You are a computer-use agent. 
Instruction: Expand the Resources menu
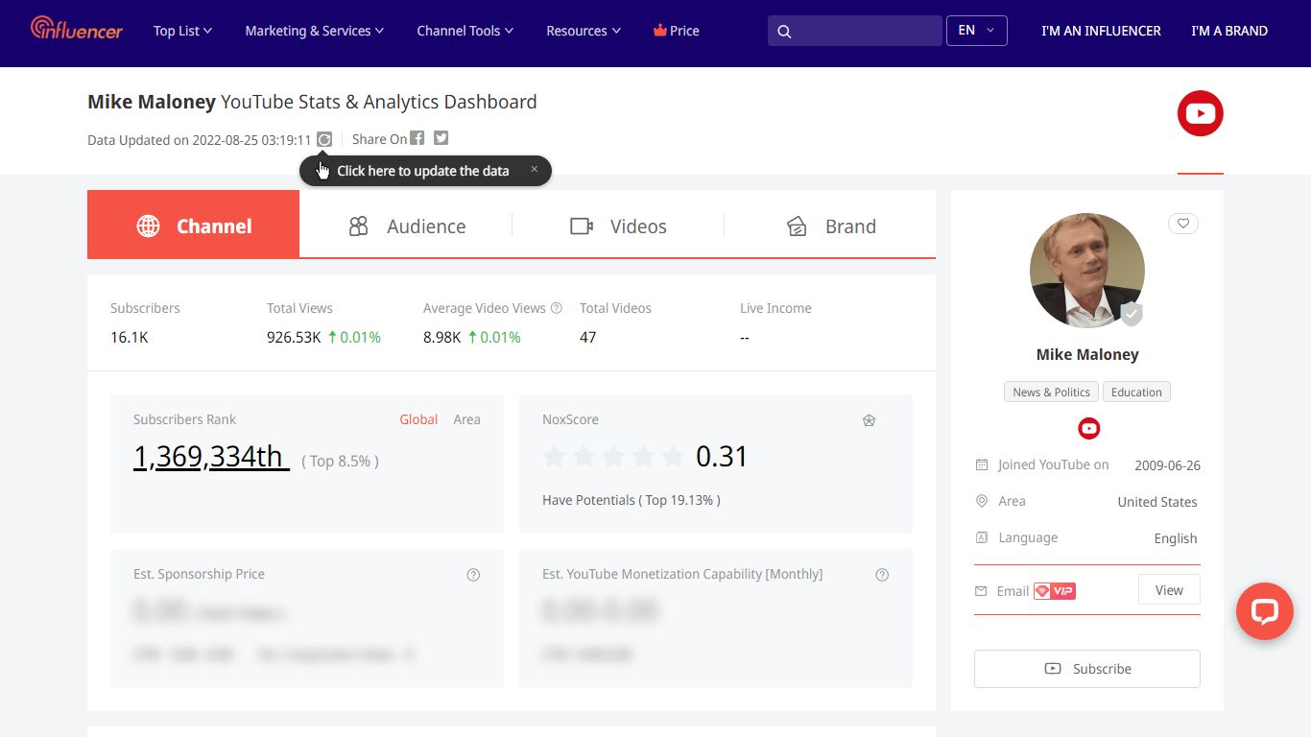click(584, 31)
